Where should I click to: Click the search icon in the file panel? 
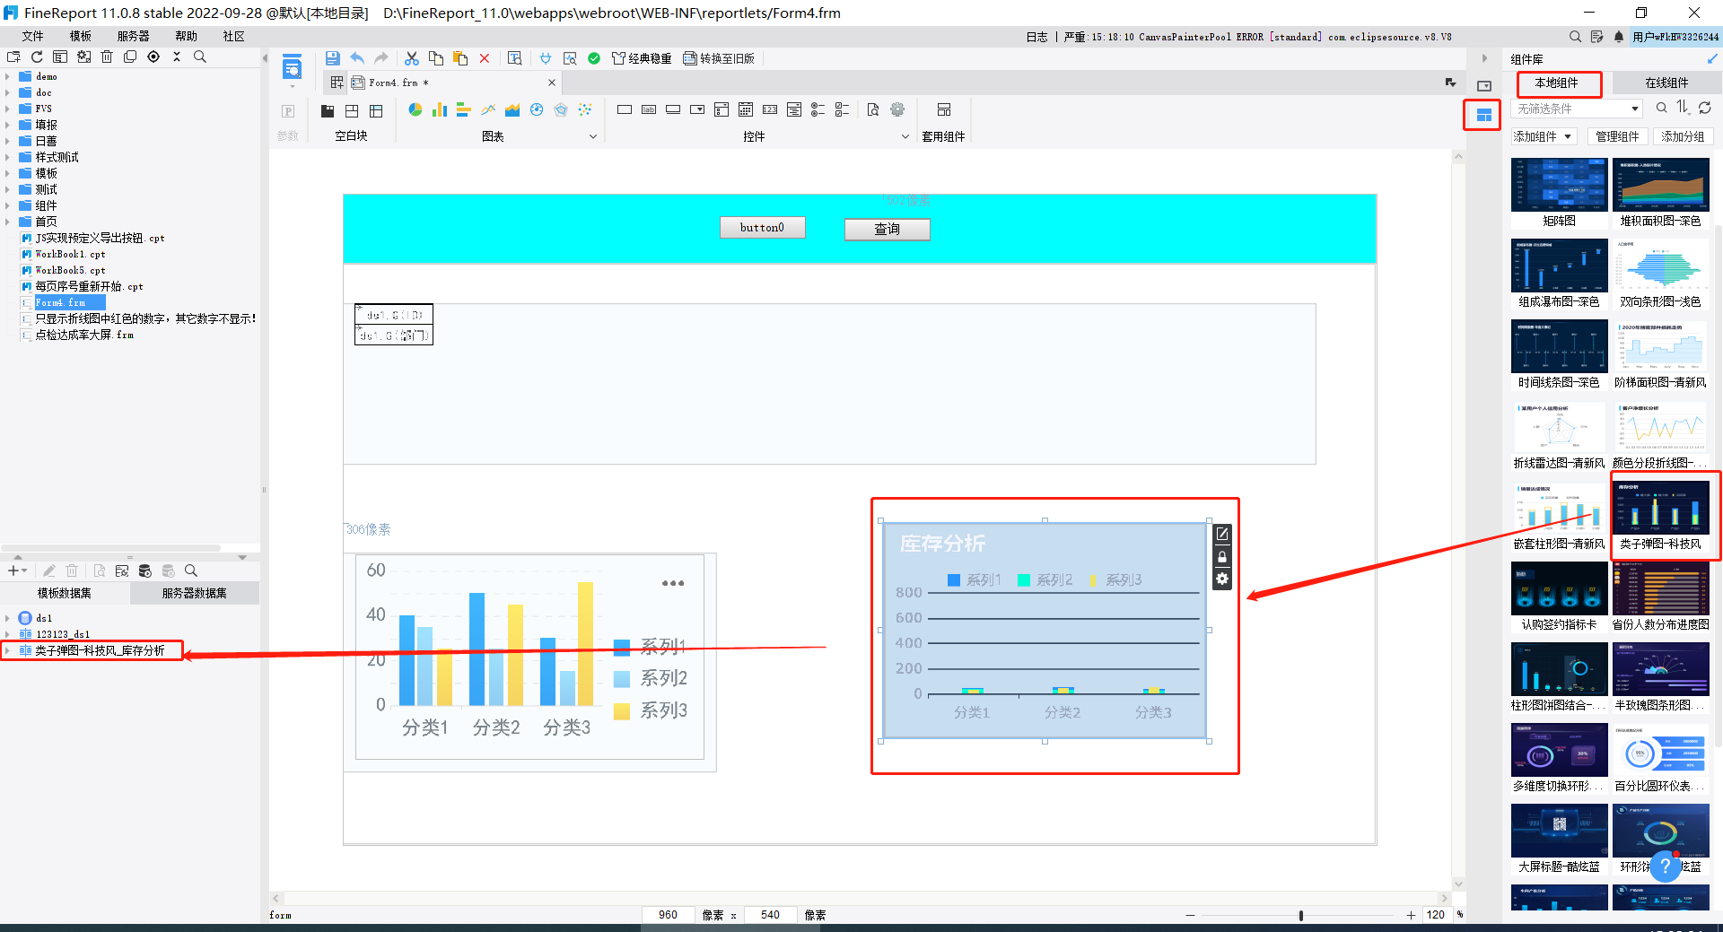click(200, 57)
